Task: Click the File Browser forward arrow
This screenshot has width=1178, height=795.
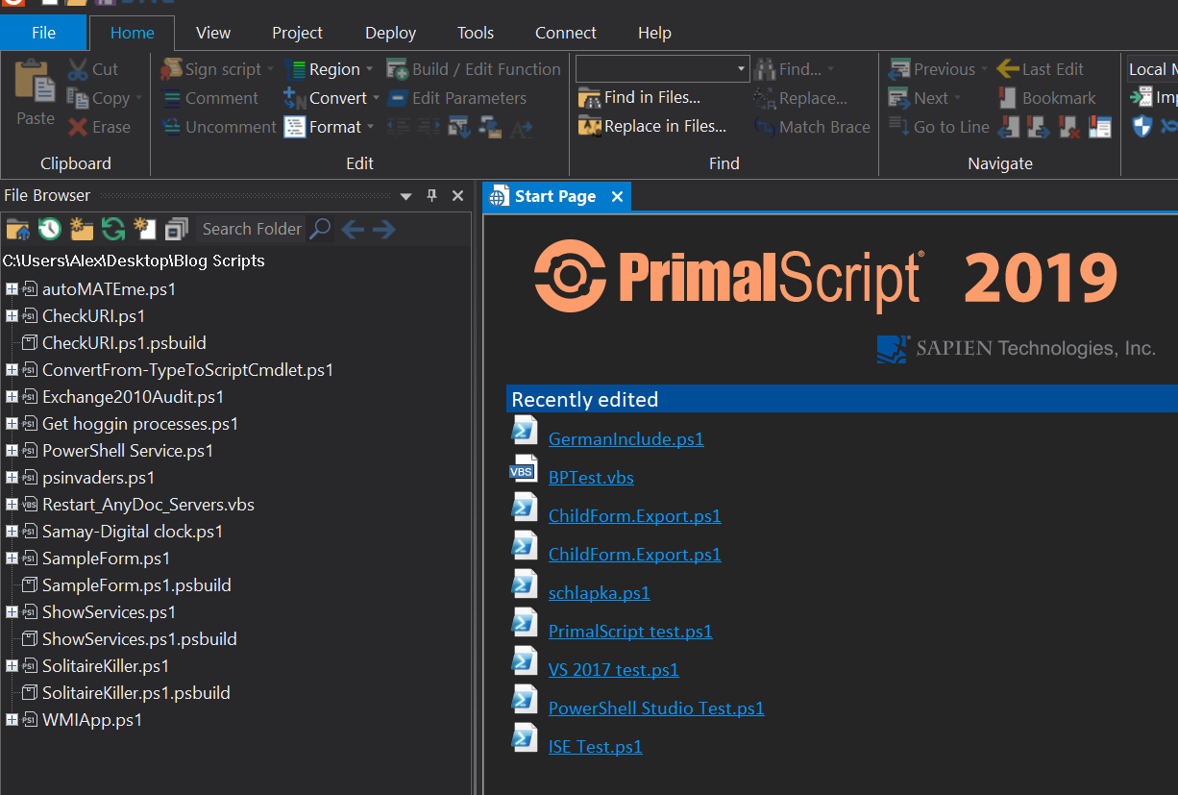Action: coord(383,229)
